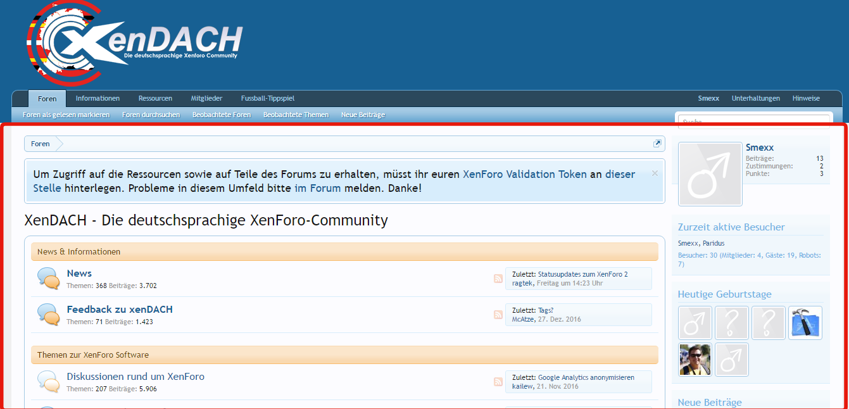Click Paridus in active visitors list
This screenshot has height=409, width=849.
point(714,243)
